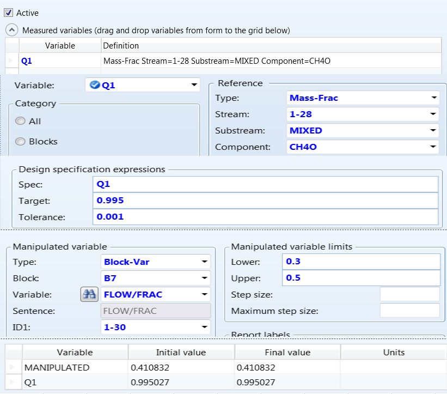Open the Substream MIXED dropdown
The image size is (447, 394).
(x=434, y=131)
